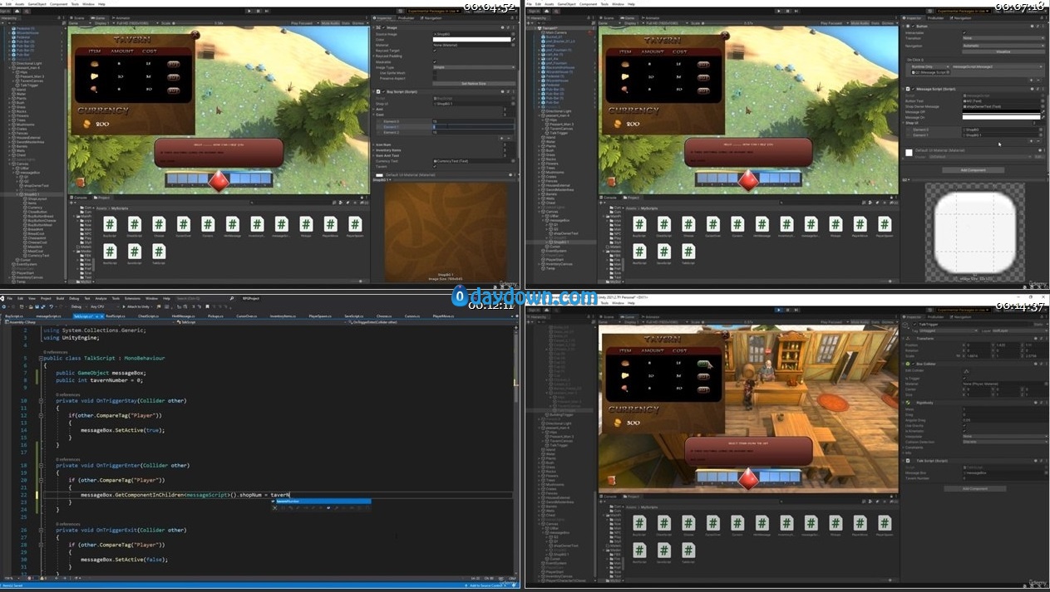1050x592 pixels.
Task: Click the Set Native Size button
Action: tap(473, 83)
